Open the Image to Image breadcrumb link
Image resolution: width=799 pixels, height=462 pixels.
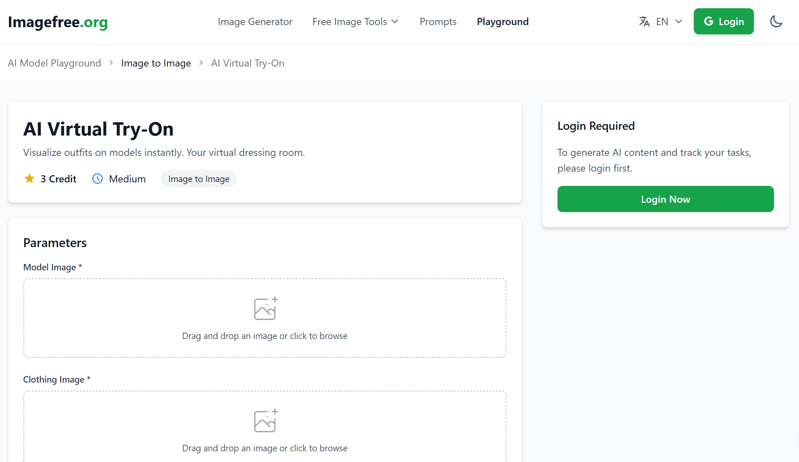[x=156, y=63]
